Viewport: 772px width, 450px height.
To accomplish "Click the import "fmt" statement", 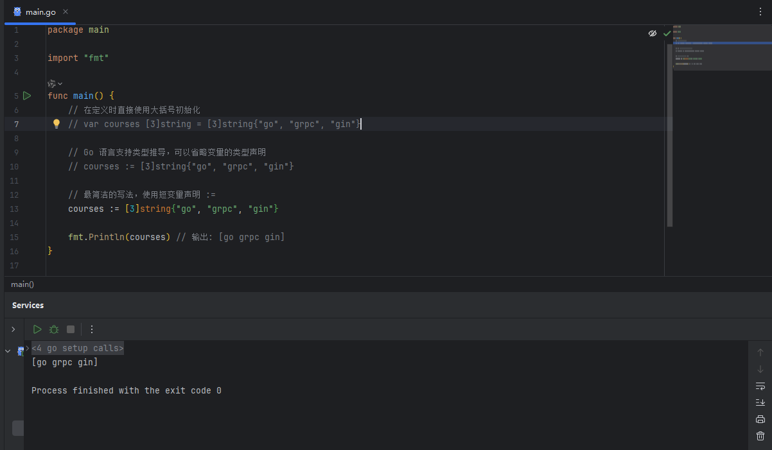I will (x=78, y=58).
